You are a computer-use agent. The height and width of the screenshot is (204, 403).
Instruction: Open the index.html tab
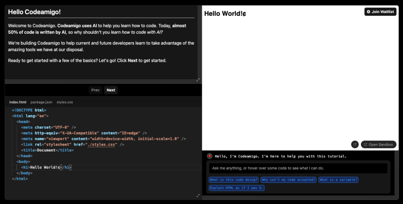(18, 102)
